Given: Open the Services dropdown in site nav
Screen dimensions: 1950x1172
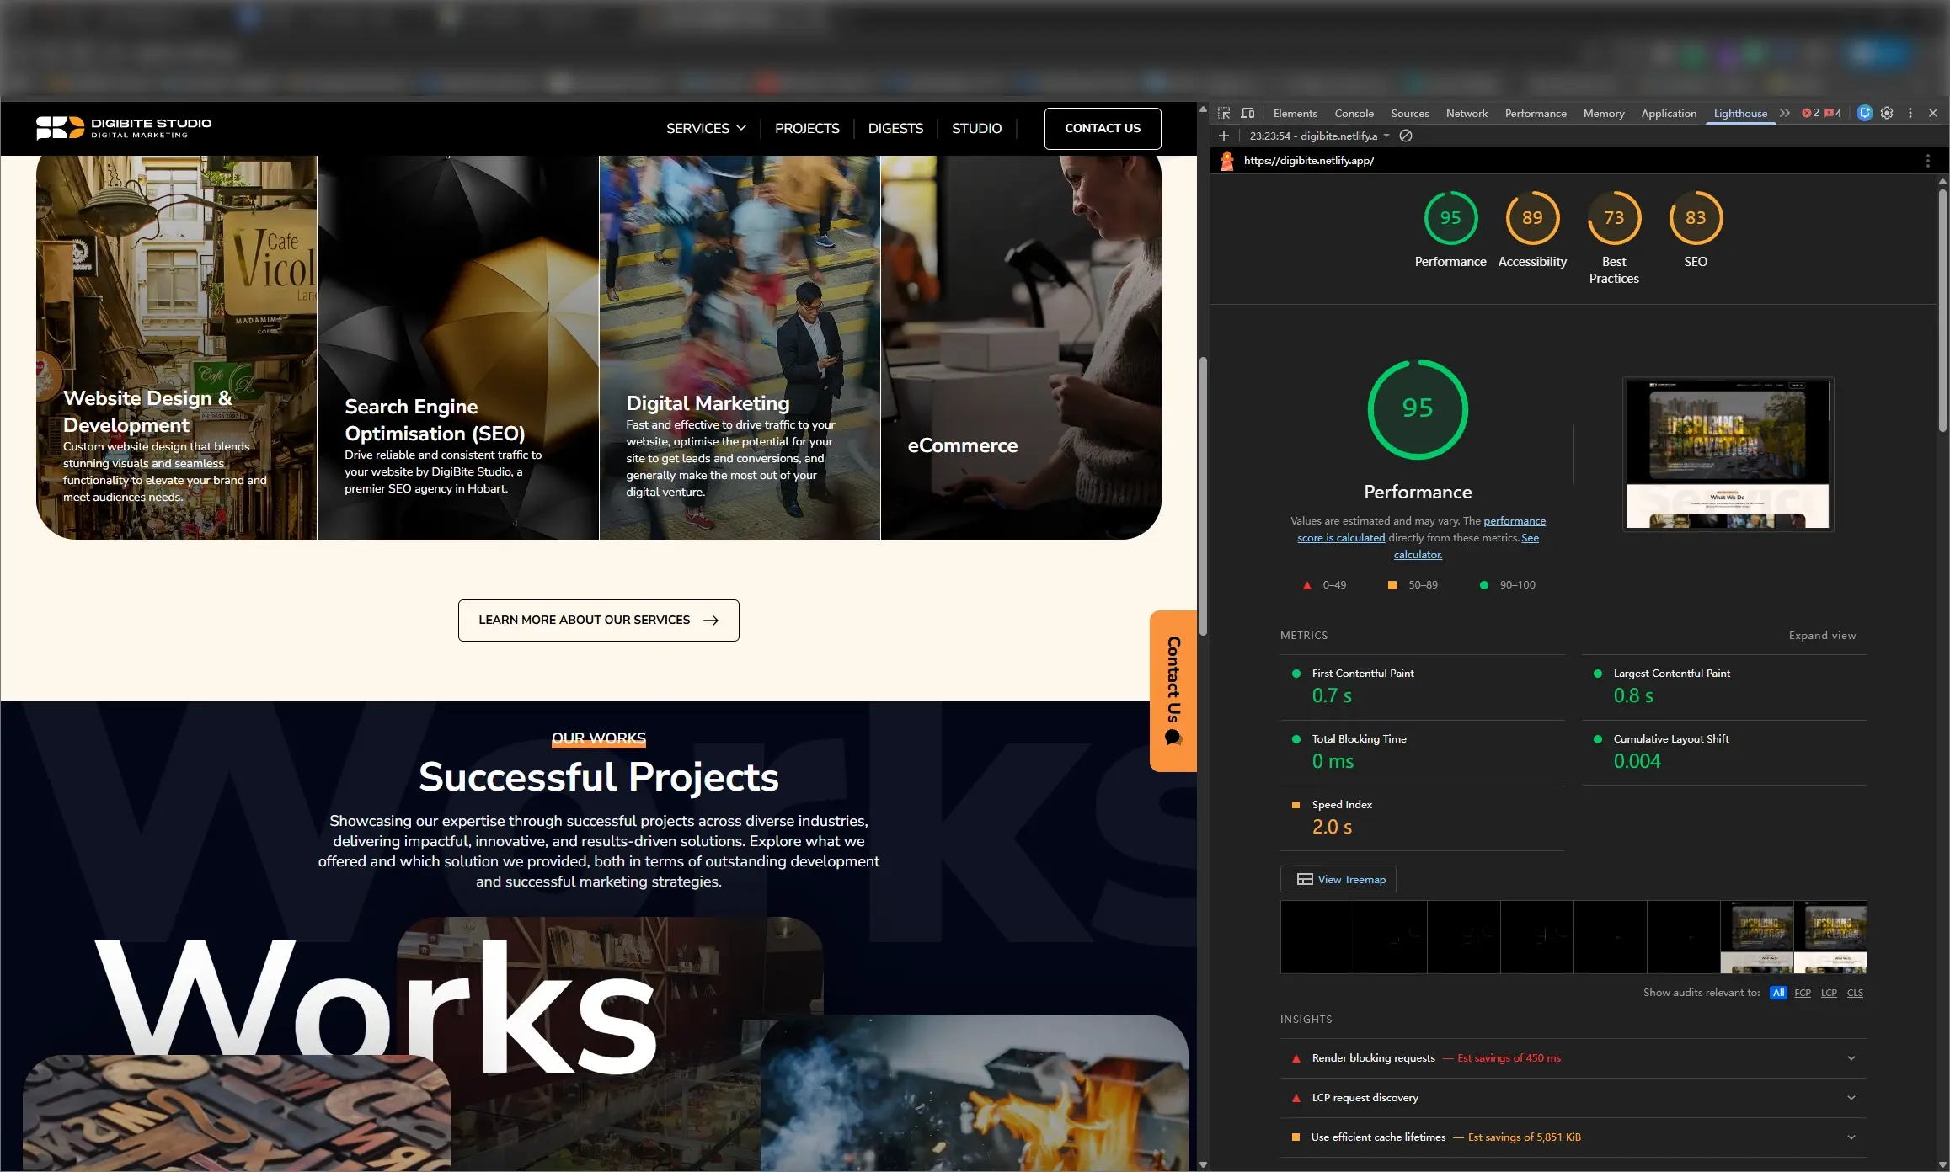Looking at the screenshot, I should tap(706, 128).
